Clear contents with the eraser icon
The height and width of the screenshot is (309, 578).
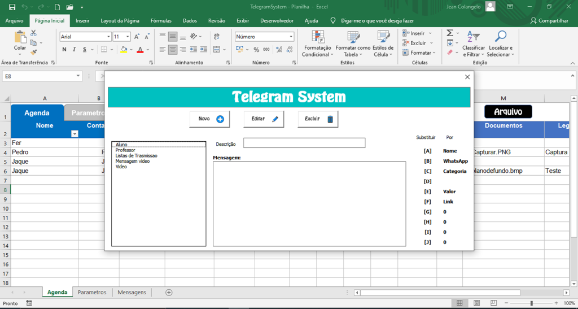(x=450, y=53)
